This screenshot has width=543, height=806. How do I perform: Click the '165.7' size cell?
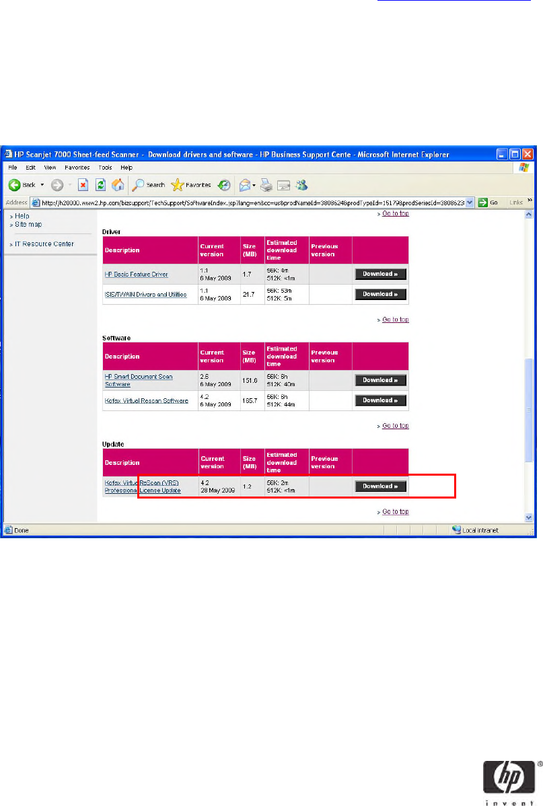coord(250,400)
